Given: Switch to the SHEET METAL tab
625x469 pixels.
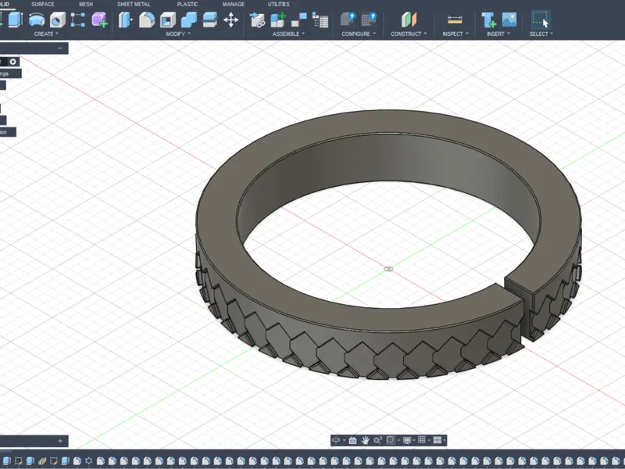Looking at the screenshot, I should pyautogui.click(x=134, y=4).
